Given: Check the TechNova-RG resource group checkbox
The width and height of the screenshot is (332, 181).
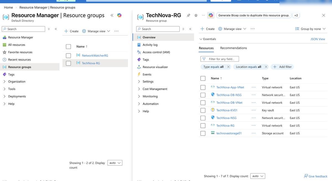Looking at the screenshot, I should point(68,63).
